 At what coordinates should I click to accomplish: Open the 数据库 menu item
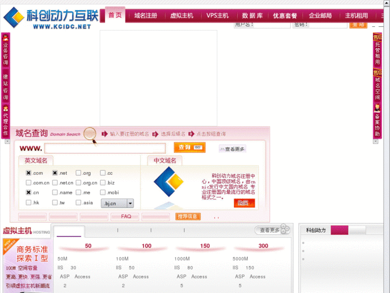pyautogui.click(x=252, y=16)
